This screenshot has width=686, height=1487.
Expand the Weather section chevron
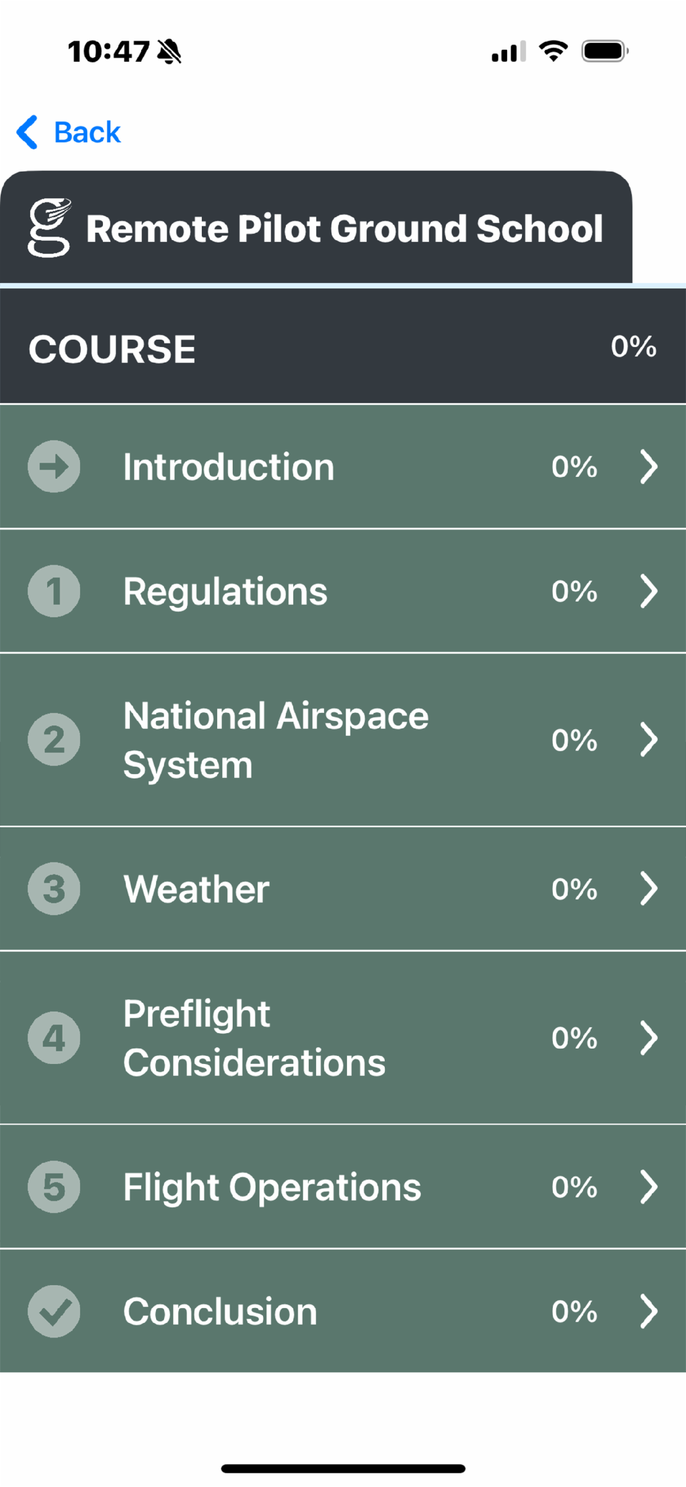[x=648, y=889]
